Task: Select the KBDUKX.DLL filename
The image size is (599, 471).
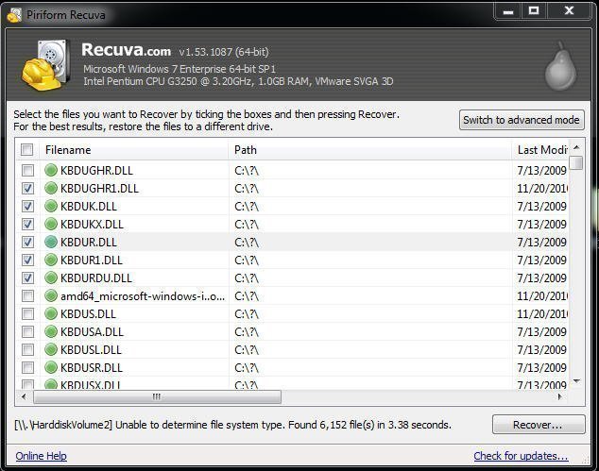Action: [92, 224]
